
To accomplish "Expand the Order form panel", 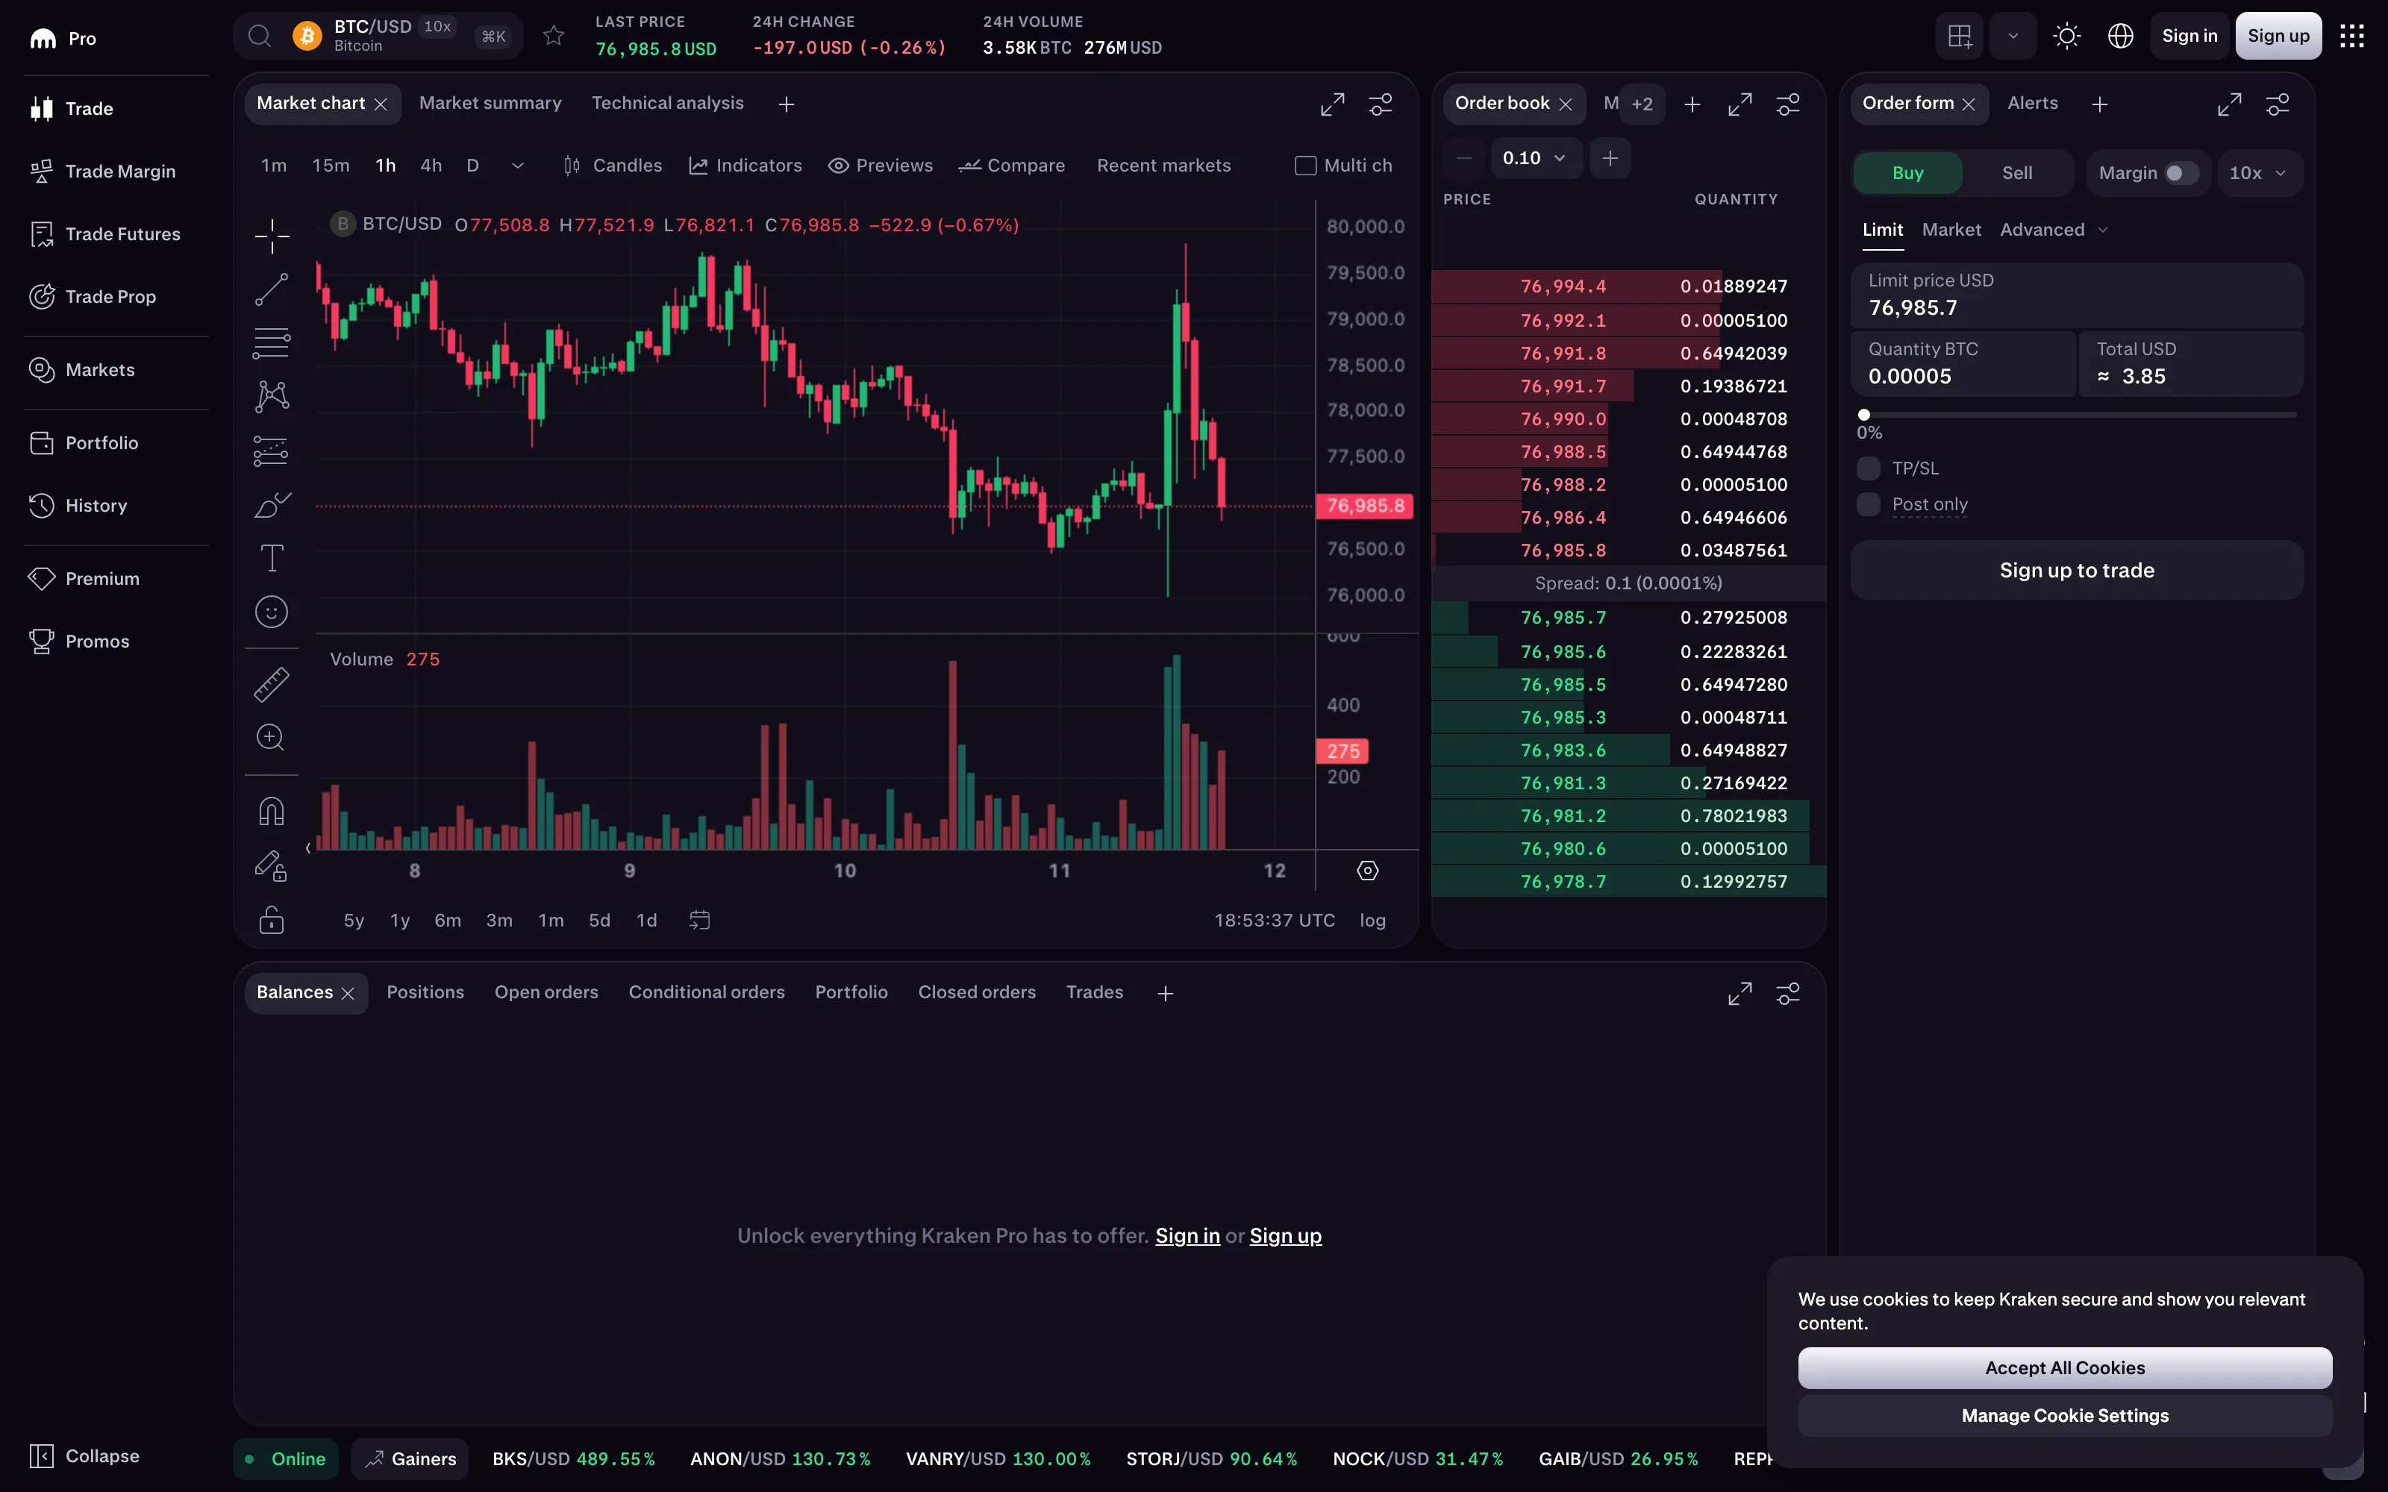I will click(2229, 104).
